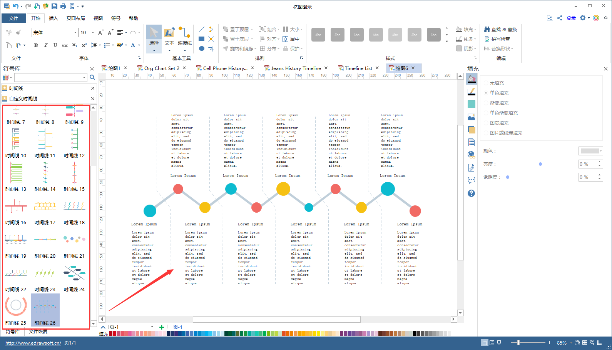Adjust the 亮度 brightness slider handle
The image size is (612, 350).
540,164
